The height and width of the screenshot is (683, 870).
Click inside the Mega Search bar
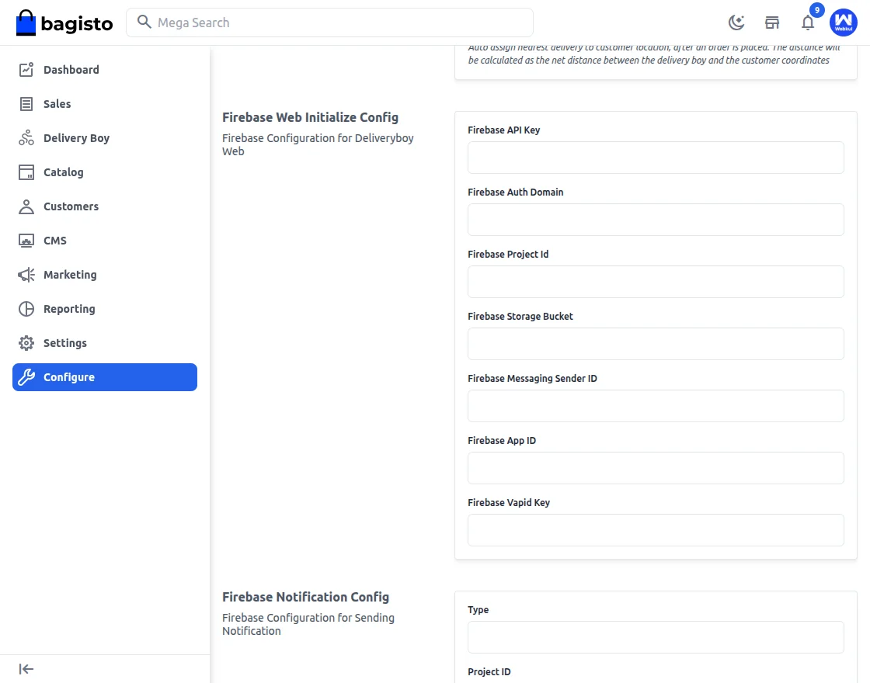[330, 23]
